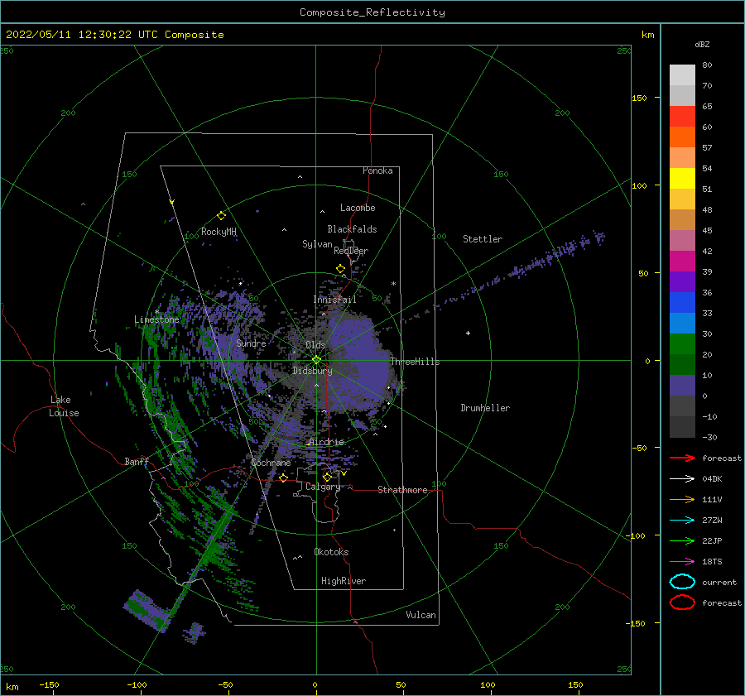Click the ThreeHills label
This screenshot has height=696, width=745.
pyautogui.click(x=416, y=362)
